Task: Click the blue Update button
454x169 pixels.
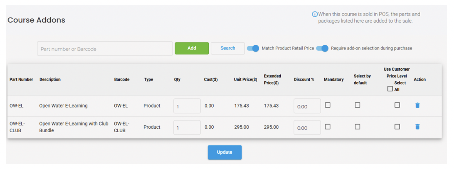Action: [x=224, y=152]
